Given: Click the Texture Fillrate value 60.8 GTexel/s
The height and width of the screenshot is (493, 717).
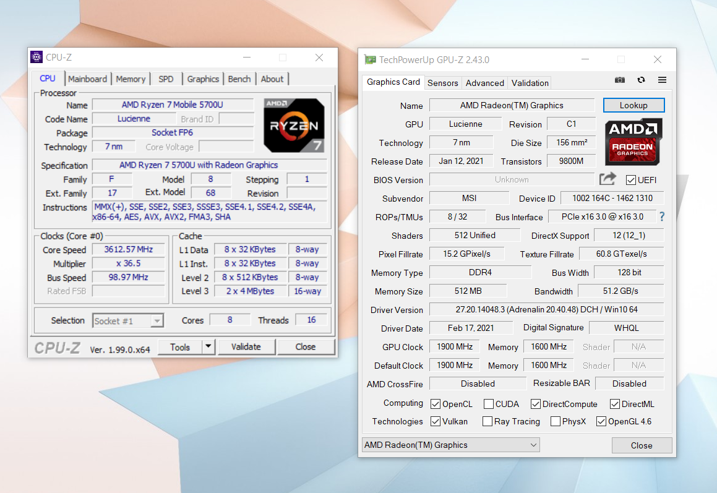Looking at the screenshot, I should (622, 254).
